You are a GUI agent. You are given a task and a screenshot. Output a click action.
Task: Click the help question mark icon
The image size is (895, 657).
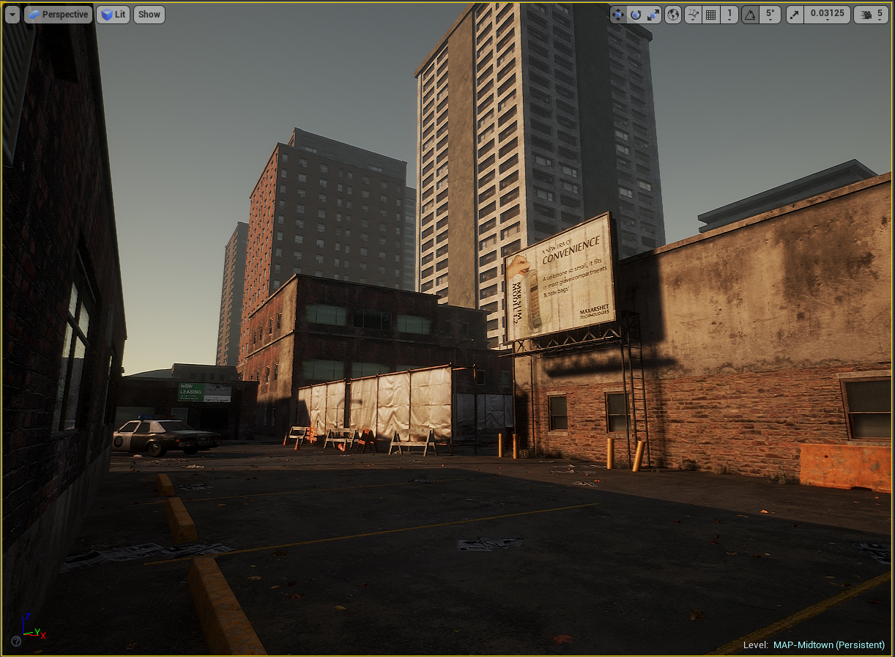[16, 641]
